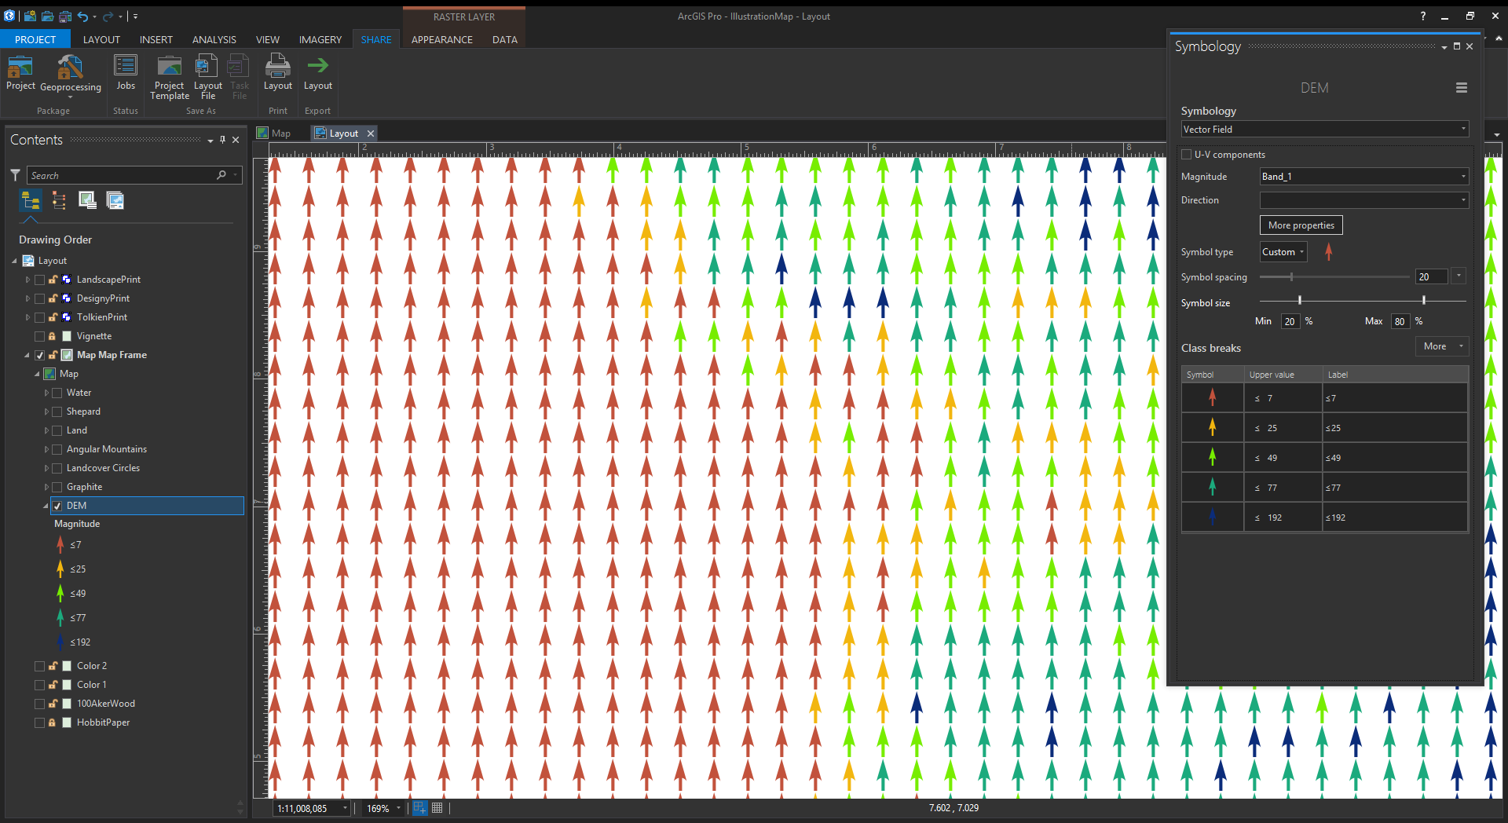Open ArcGIS Pro help question mark

pyautogui.click(x=1422, y=16)
